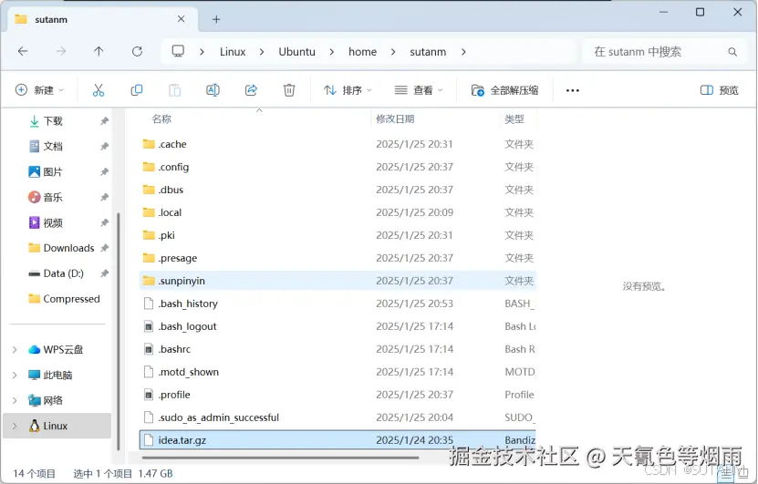
Task: Open the 查看 view dropdown
Action: (419, 90)
